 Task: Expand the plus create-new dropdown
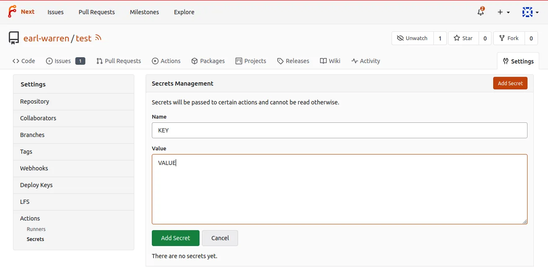click(x=503, y=12)
